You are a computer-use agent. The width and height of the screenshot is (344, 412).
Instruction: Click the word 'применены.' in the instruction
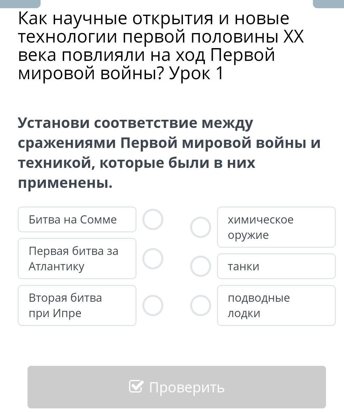(x=65, y=183)
